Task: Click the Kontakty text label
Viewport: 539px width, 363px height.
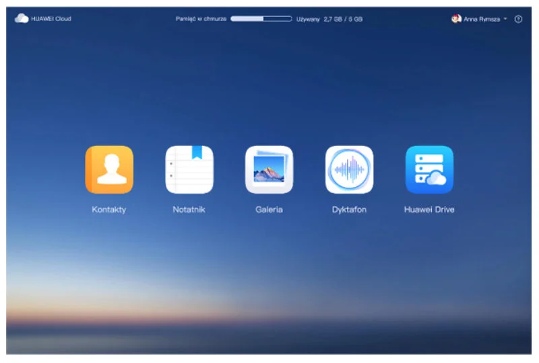Action: coord(109,210)
